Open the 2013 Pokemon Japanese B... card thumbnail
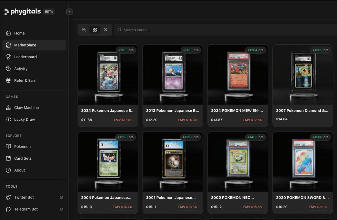 [173, 75]
